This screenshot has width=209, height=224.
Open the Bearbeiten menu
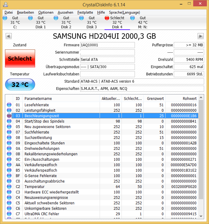pyautogui.click(x=26, y=12)
